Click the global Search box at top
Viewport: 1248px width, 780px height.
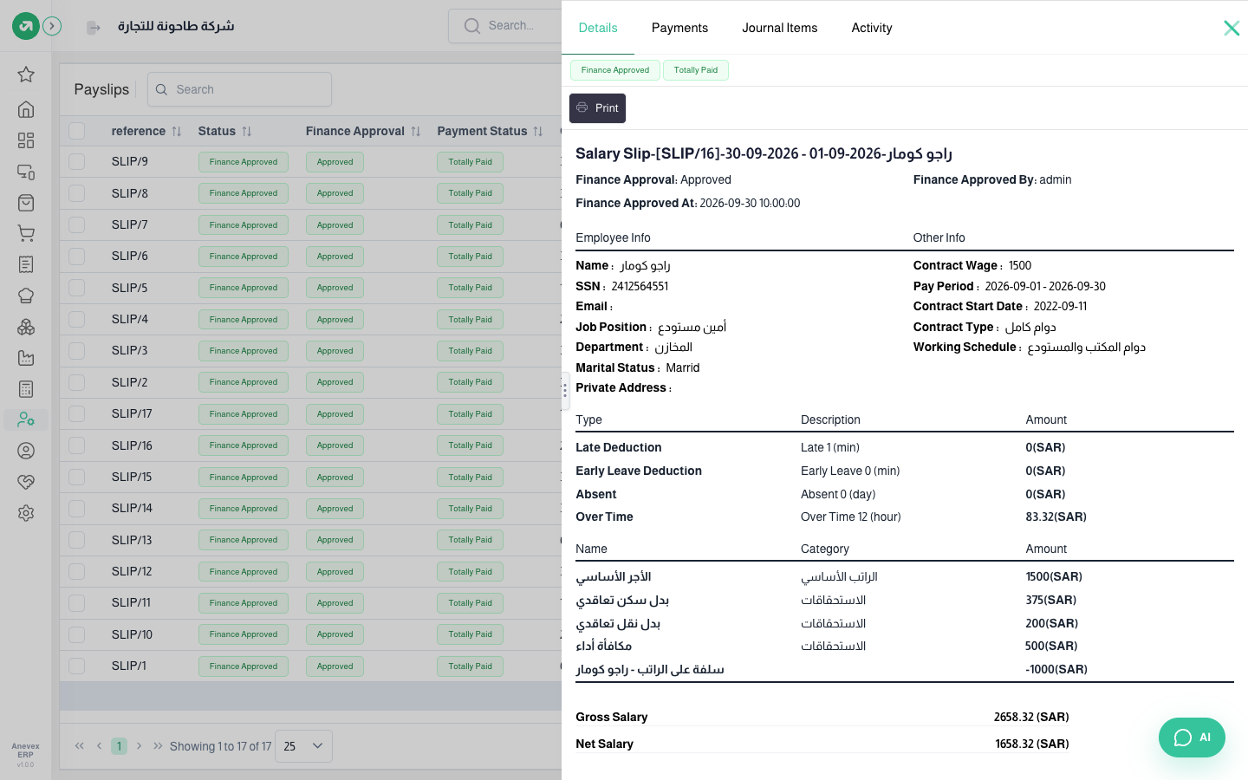pos(505,26)
